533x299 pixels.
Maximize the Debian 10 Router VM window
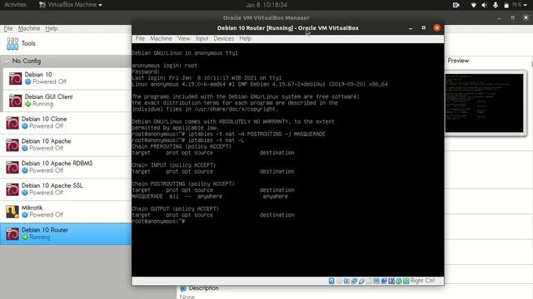click(x=424, y=27)
